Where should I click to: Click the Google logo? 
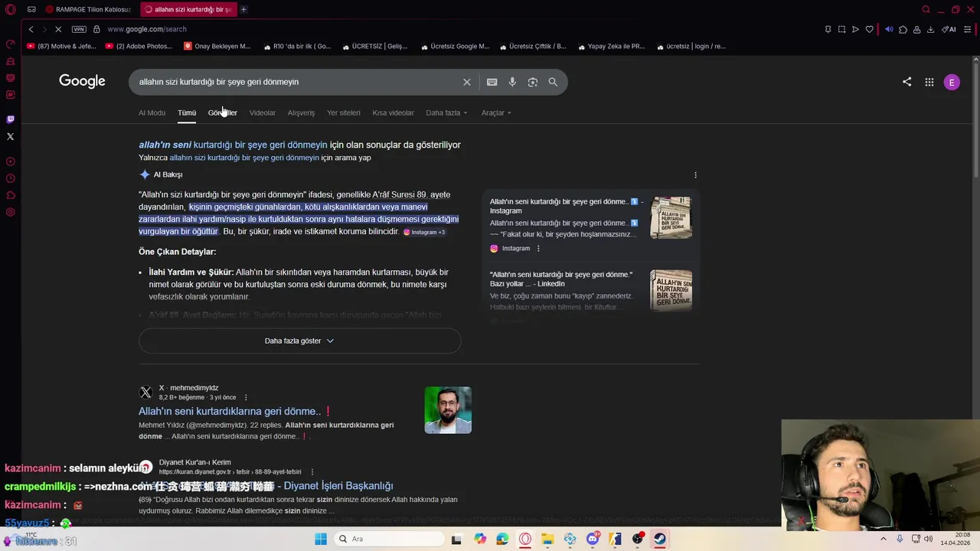click(x=82, y=81)
